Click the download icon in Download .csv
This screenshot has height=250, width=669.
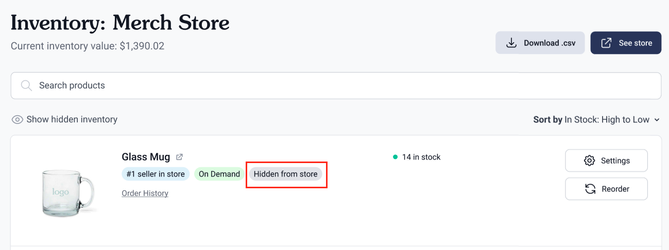pos(511,43)
